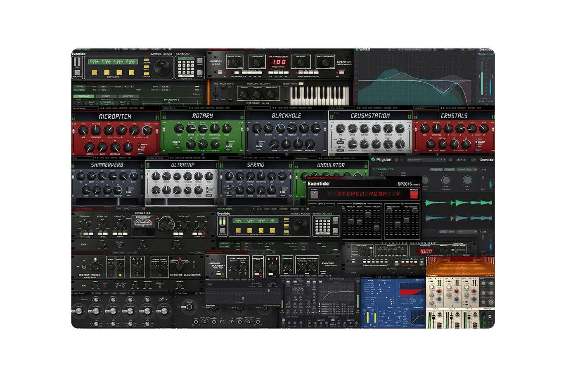Click Load in the Micropitch header
Image resolution: width=566 pixels, height=377 pixels.
tap(109, 108)
